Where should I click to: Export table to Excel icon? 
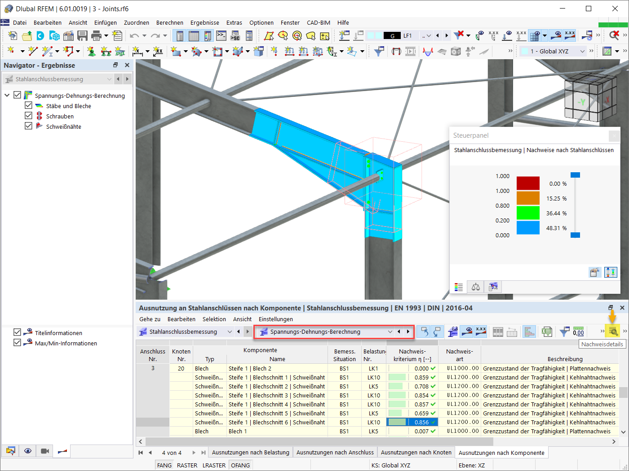coord(547,331)
